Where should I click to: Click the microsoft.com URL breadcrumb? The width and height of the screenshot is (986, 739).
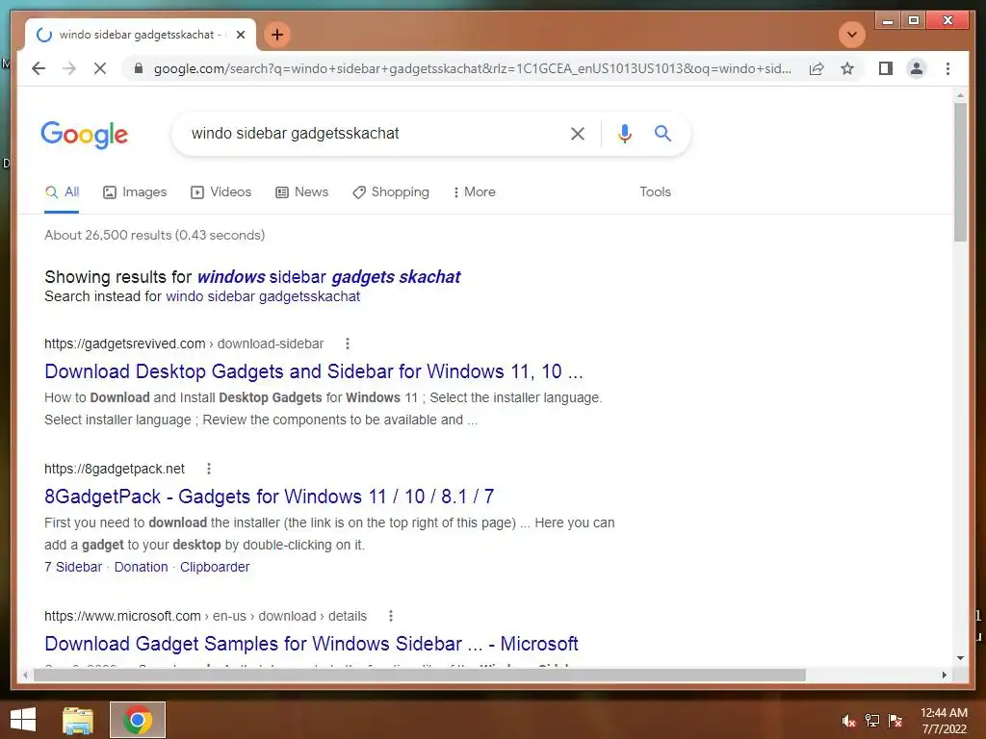click(x=206, y=616)
